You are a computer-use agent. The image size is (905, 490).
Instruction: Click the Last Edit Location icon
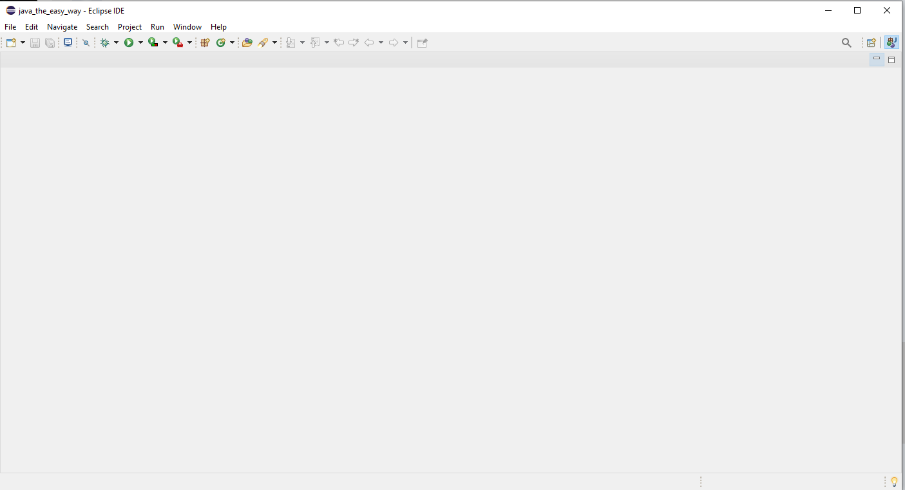(x=339, y=42)
